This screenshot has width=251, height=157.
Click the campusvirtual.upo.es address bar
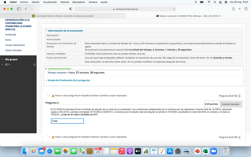coord(125,9)
